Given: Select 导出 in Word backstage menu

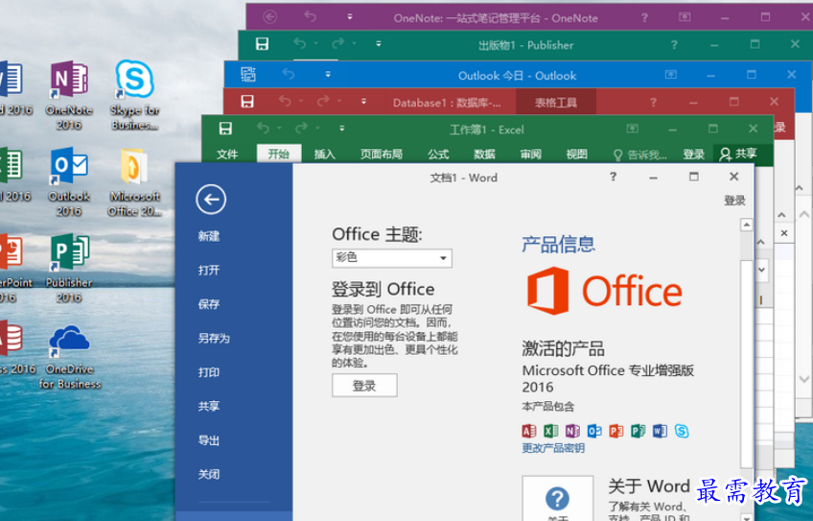Looking at the screenshot, I should [209, 440].
